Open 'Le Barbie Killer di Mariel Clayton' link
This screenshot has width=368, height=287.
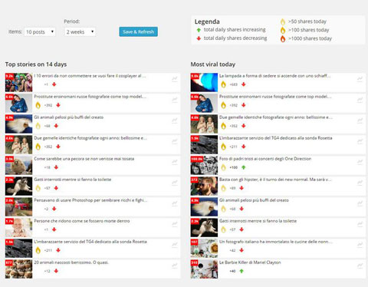[250, 262]
